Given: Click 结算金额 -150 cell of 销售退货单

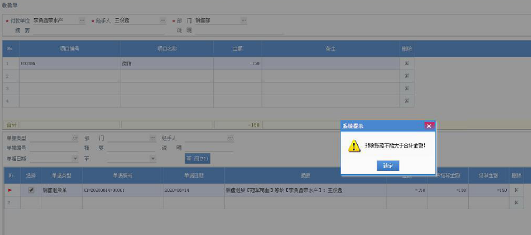Looking at the screenshot, I should 489,190.
